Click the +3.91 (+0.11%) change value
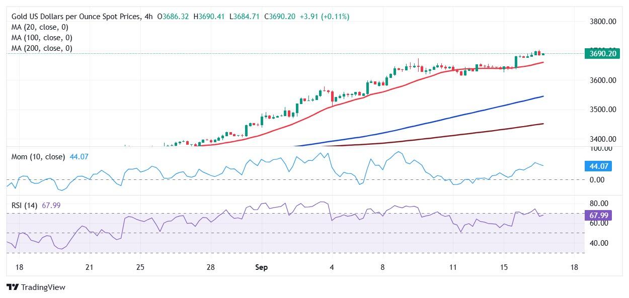The width and height of the screenshot is (629, 298). [x=326, y=17]
